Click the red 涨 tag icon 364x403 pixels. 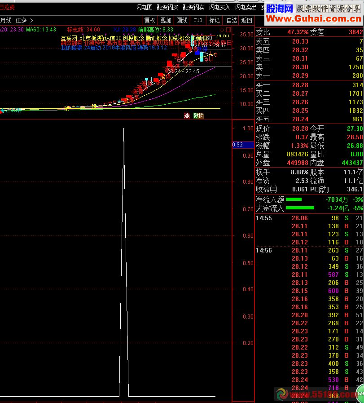[x=187, y=115]
